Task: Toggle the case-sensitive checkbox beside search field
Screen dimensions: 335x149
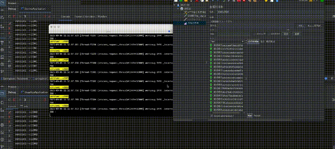Action: click(254, 34)
